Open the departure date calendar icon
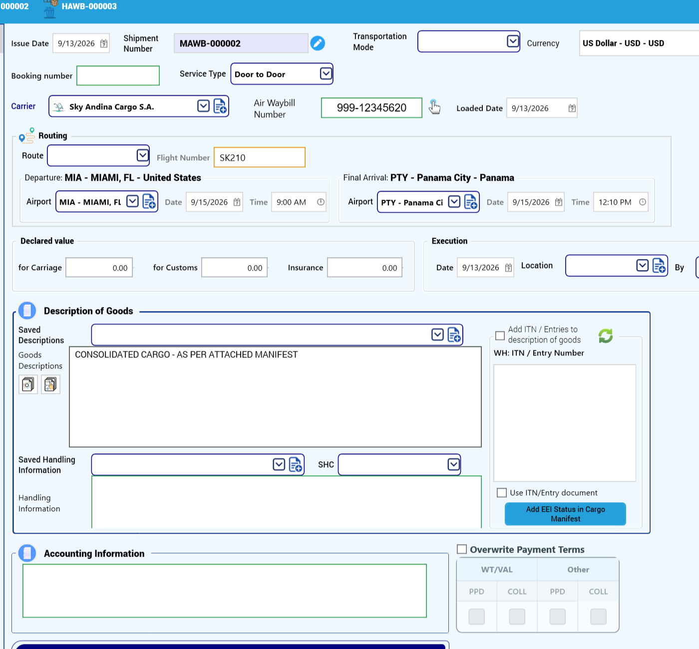 [237, 202]
